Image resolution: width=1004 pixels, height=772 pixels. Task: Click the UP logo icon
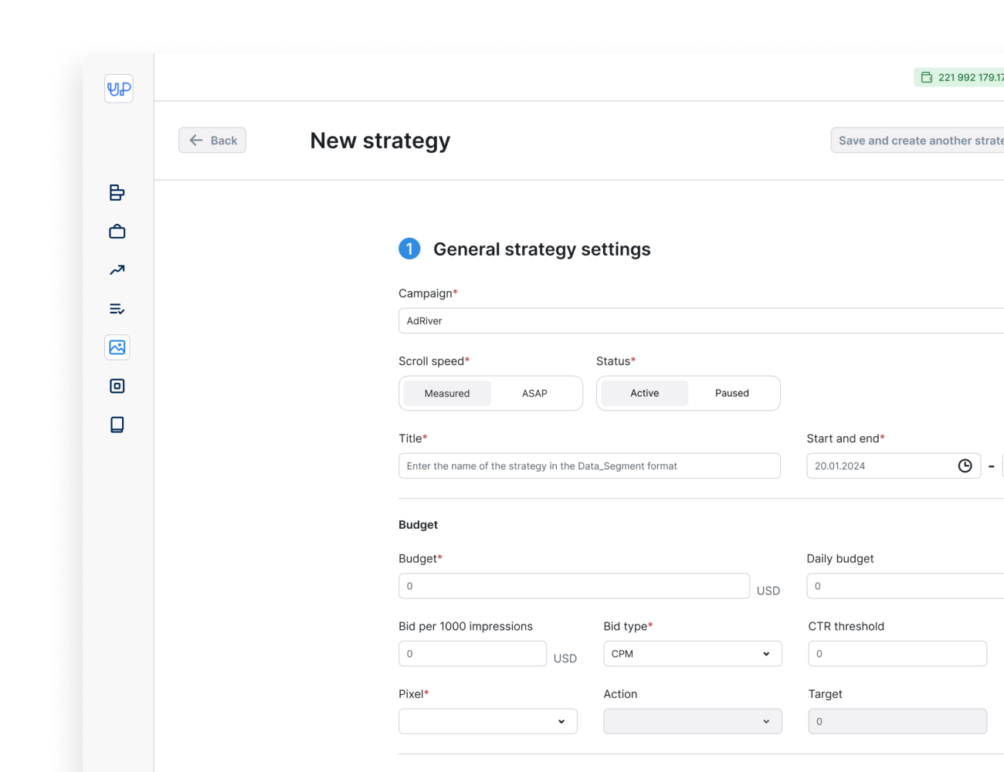click(119, 89)
